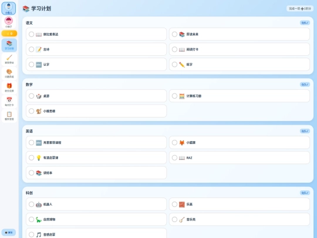This screenshot has height=238, width=317.
Task: Click the books icon beside 学习计划 title
Action: (x=26, y=9)
